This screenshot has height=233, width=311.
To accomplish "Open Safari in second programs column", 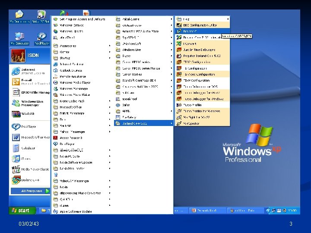I will point(143,105).
